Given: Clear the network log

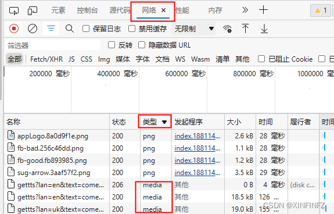Looking at the screenshot, I should pyautogui.click(x=33, y=28).
